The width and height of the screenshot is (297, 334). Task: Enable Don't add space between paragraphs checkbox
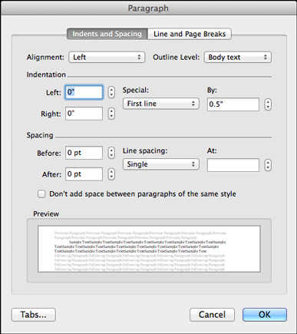tap(41, 193)
